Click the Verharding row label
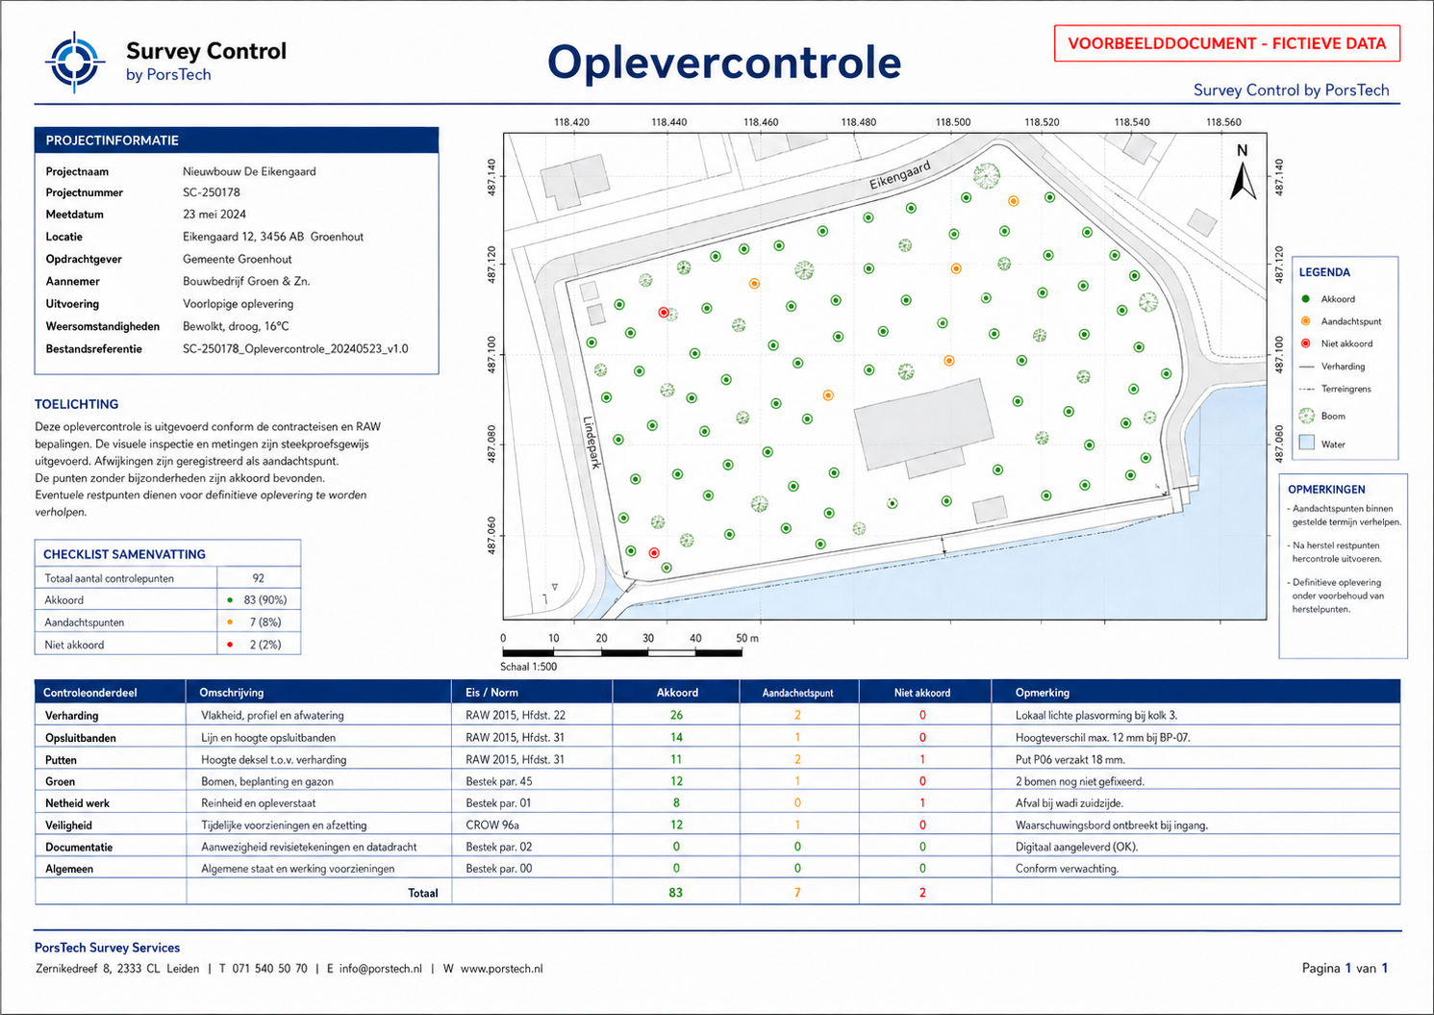The width and height of the screenshot is (1434, 1015). [x=72, y=716]
